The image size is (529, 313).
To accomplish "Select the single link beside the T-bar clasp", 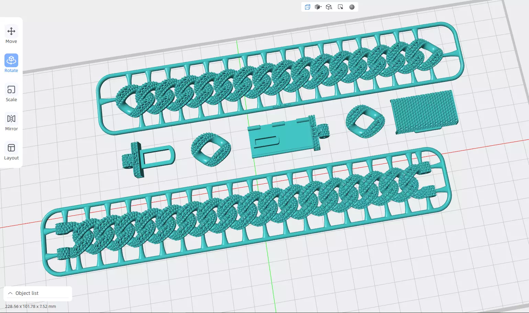I will [x=211, y=149].
